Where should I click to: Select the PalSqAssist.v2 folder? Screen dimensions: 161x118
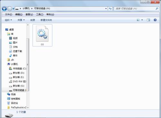click(x=19, y=107)
